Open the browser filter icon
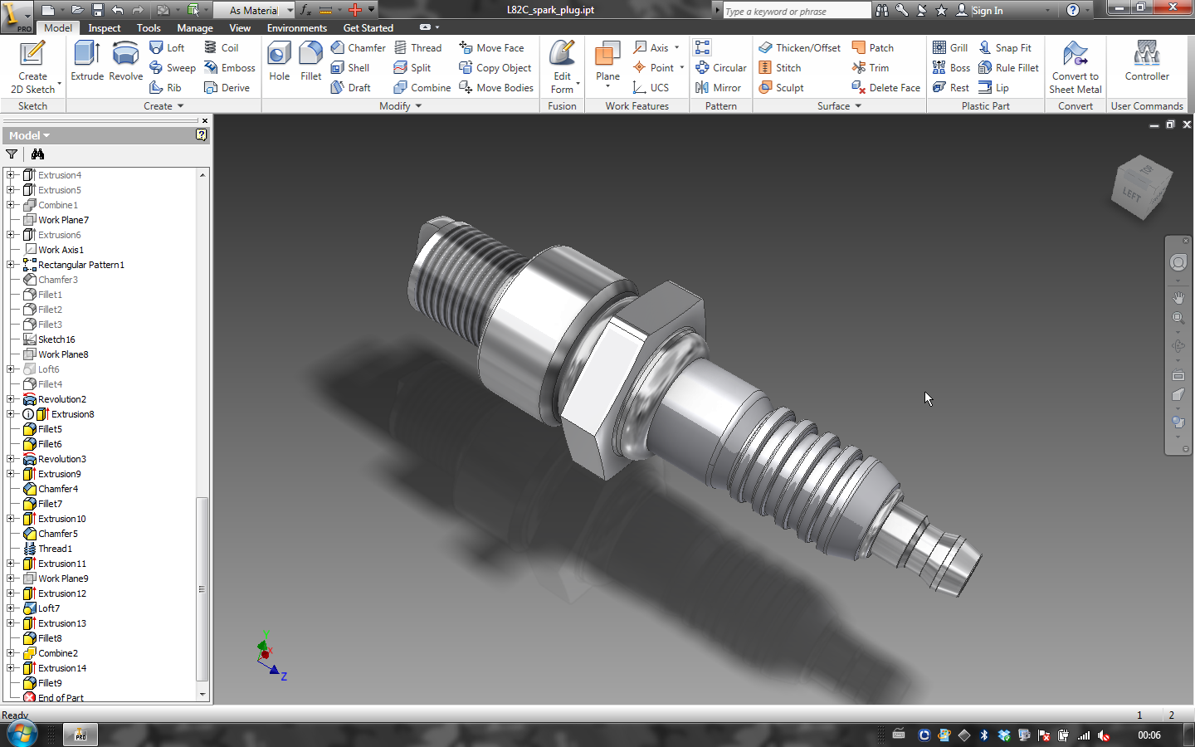The width and height of the screenshot is (1195, 747). click(12, 154)
